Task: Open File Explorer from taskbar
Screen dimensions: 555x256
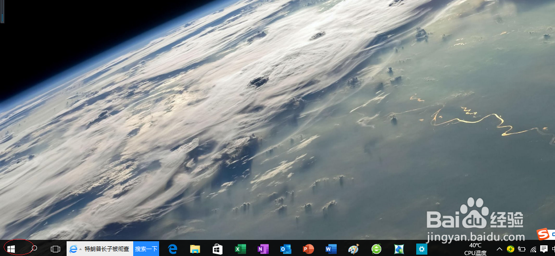Action: click(195, 249)
